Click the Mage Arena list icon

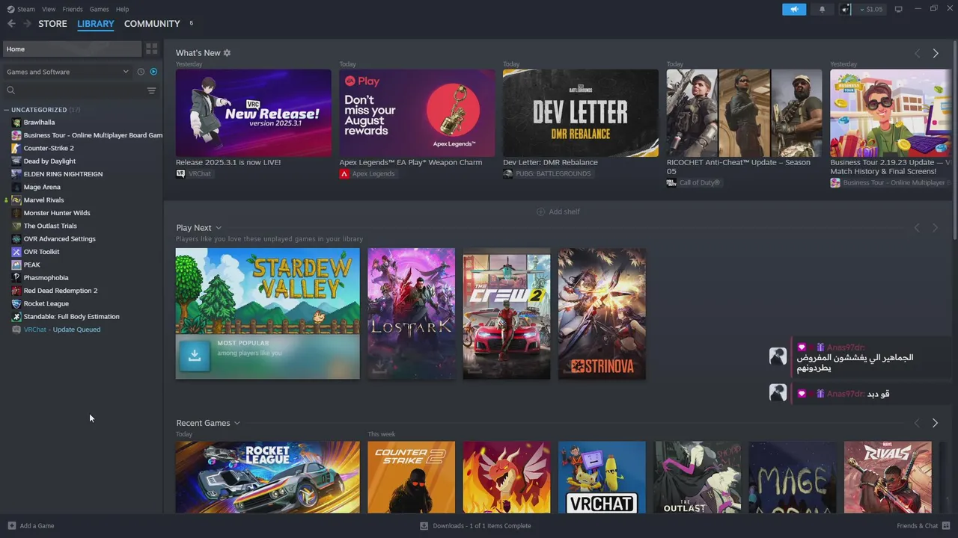coord(16,187)
